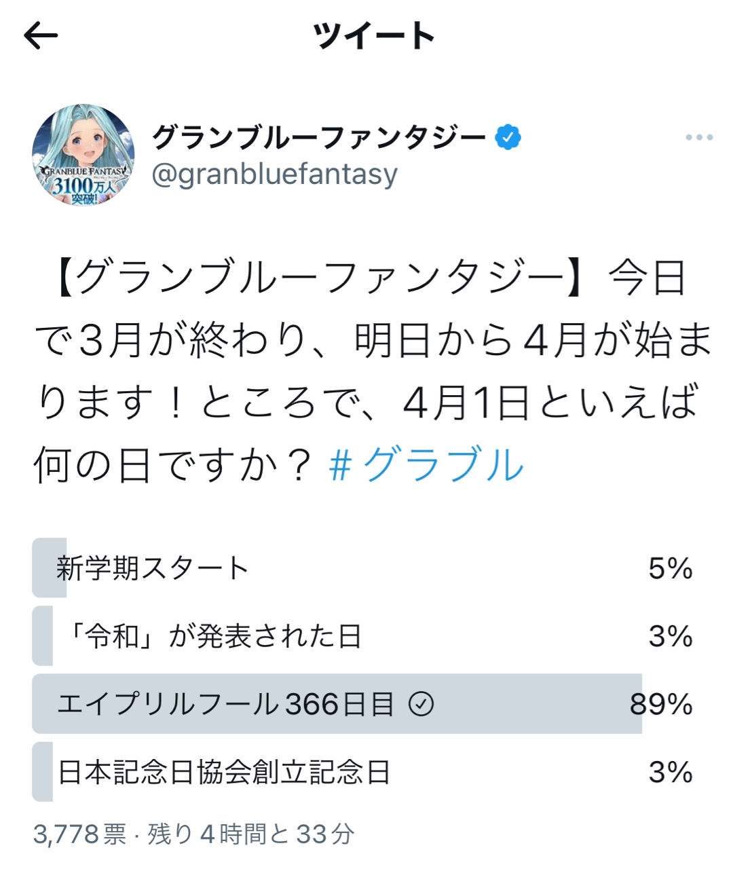Open the #グラブル hashtag
The image size is (750, 869).
[426, 465]
